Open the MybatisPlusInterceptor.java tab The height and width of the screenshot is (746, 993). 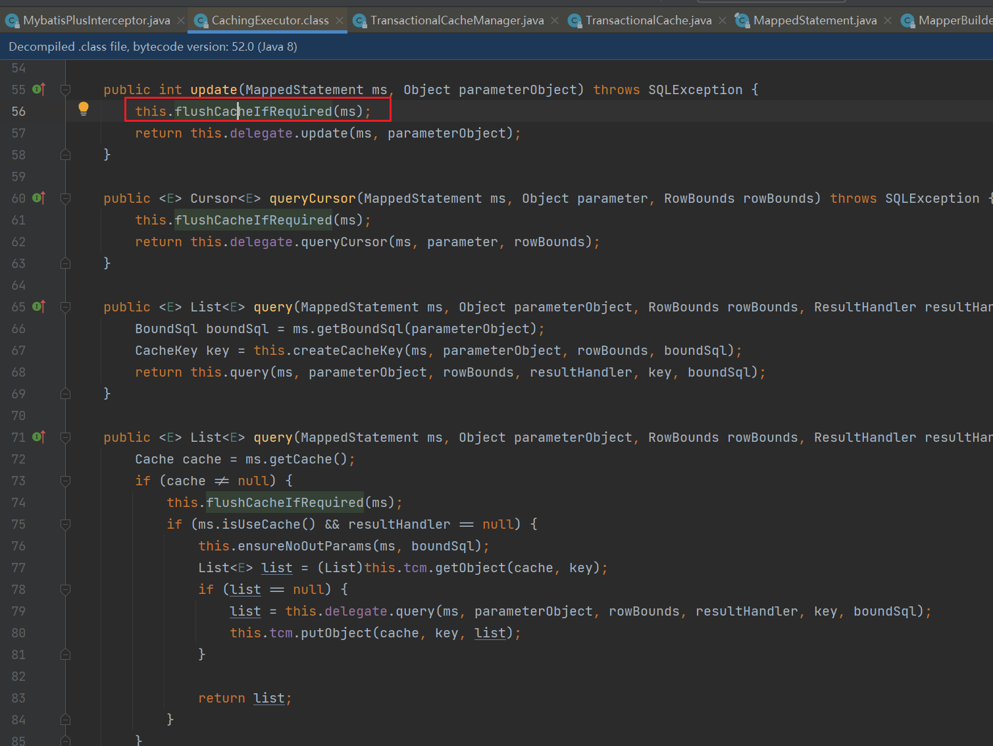pyautogui.click(x=96, y=20)
